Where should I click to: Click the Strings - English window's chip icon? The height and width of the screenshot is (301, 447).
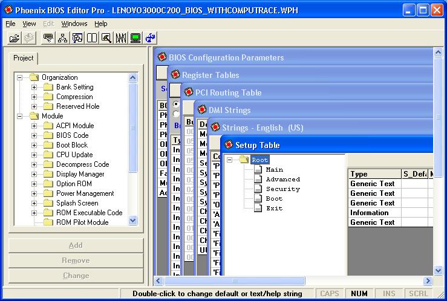point(215,128)
